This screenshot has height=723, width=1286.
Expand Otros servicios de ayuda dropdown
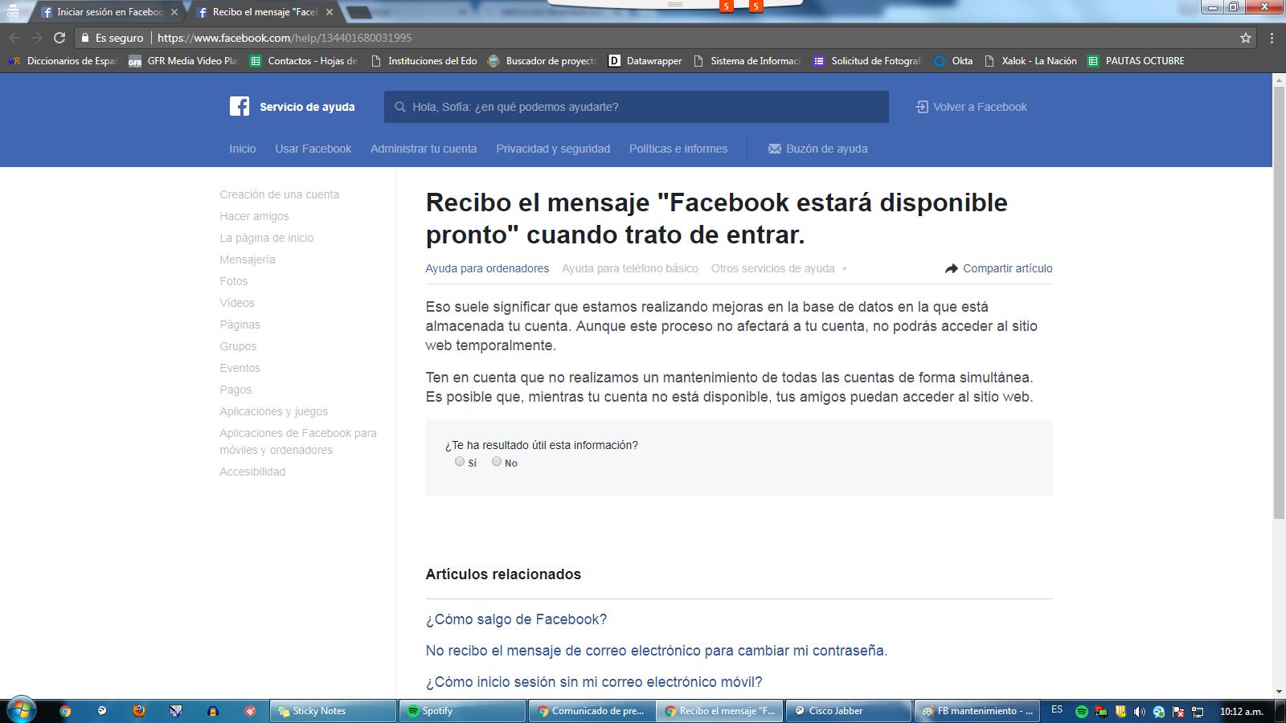pyautogui.click(x=778, y=268)
